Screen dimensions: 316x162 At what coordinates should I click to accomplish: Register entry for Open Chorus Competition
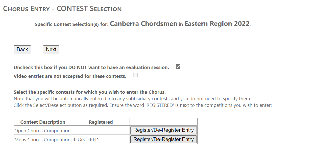pyautogui.click(x=163, y=130)
